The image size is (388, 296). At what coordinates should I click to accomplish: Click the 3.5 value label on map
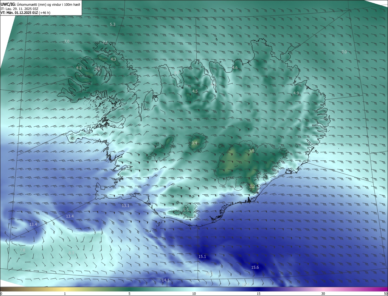tap(252, 151)
